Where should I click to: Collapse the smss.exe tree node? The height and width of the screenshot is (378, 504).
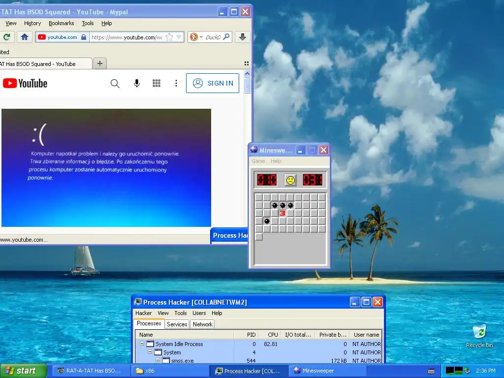pos(158,360)
